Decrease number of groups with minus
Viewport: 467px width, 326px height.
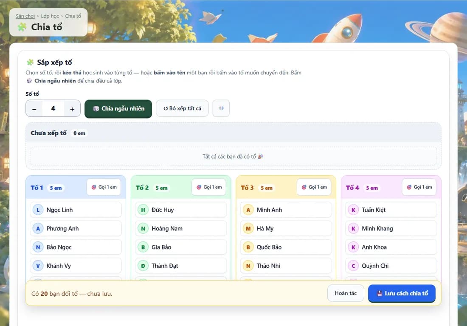[34, 108]
